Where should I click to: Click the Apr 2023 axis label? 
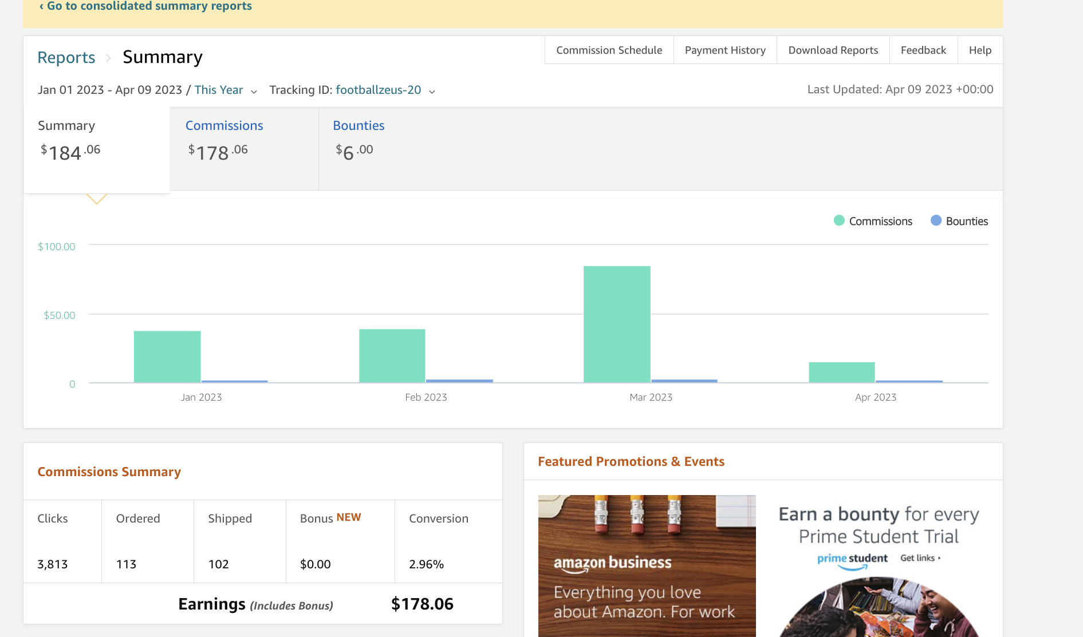click(x=876, y=397)
